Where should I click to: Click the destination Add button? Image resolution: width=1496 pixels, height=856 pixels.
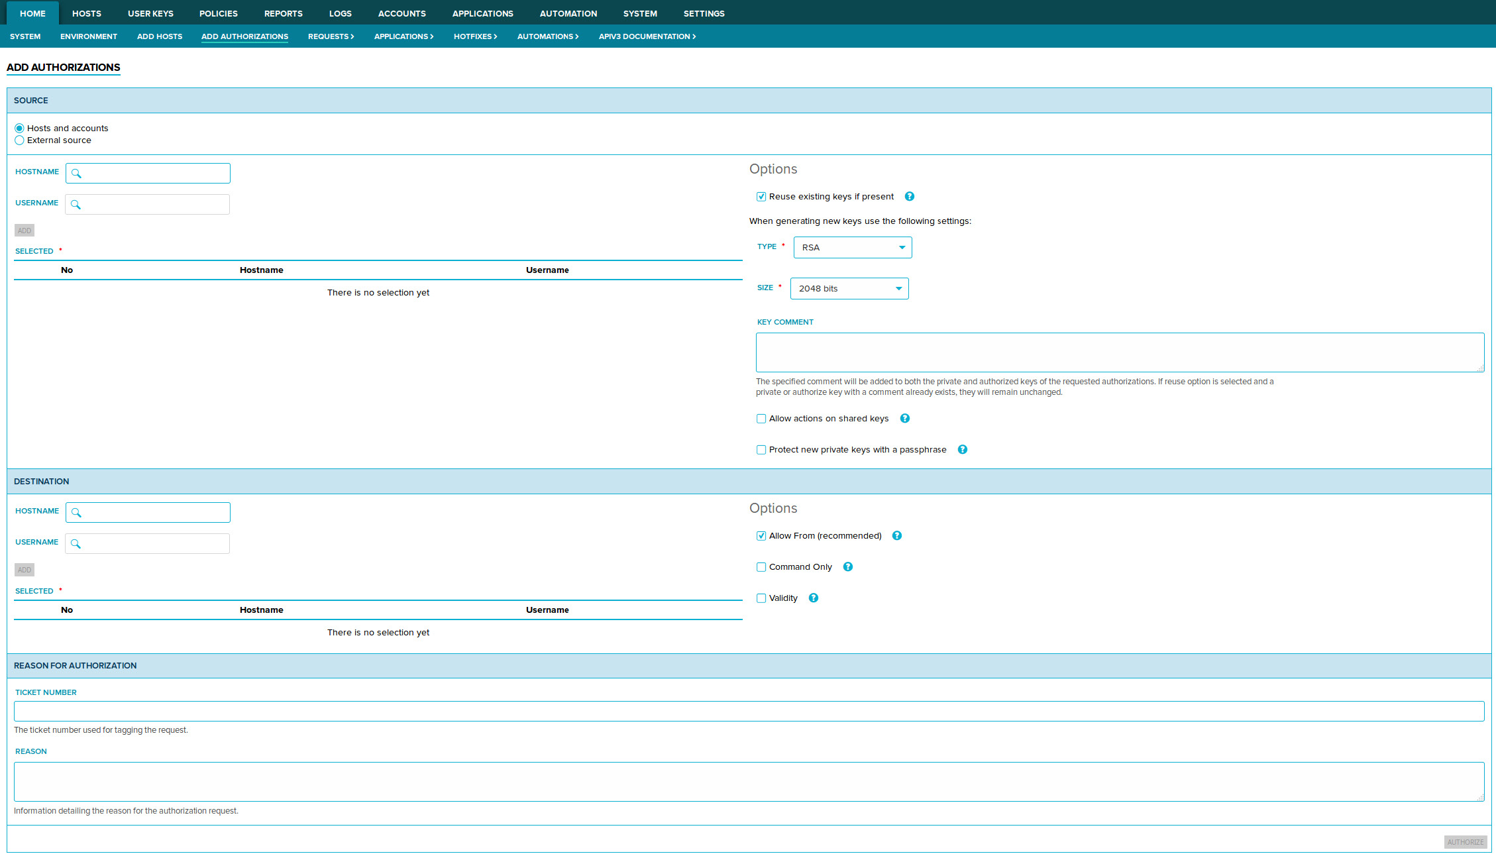tap(25, 570)
